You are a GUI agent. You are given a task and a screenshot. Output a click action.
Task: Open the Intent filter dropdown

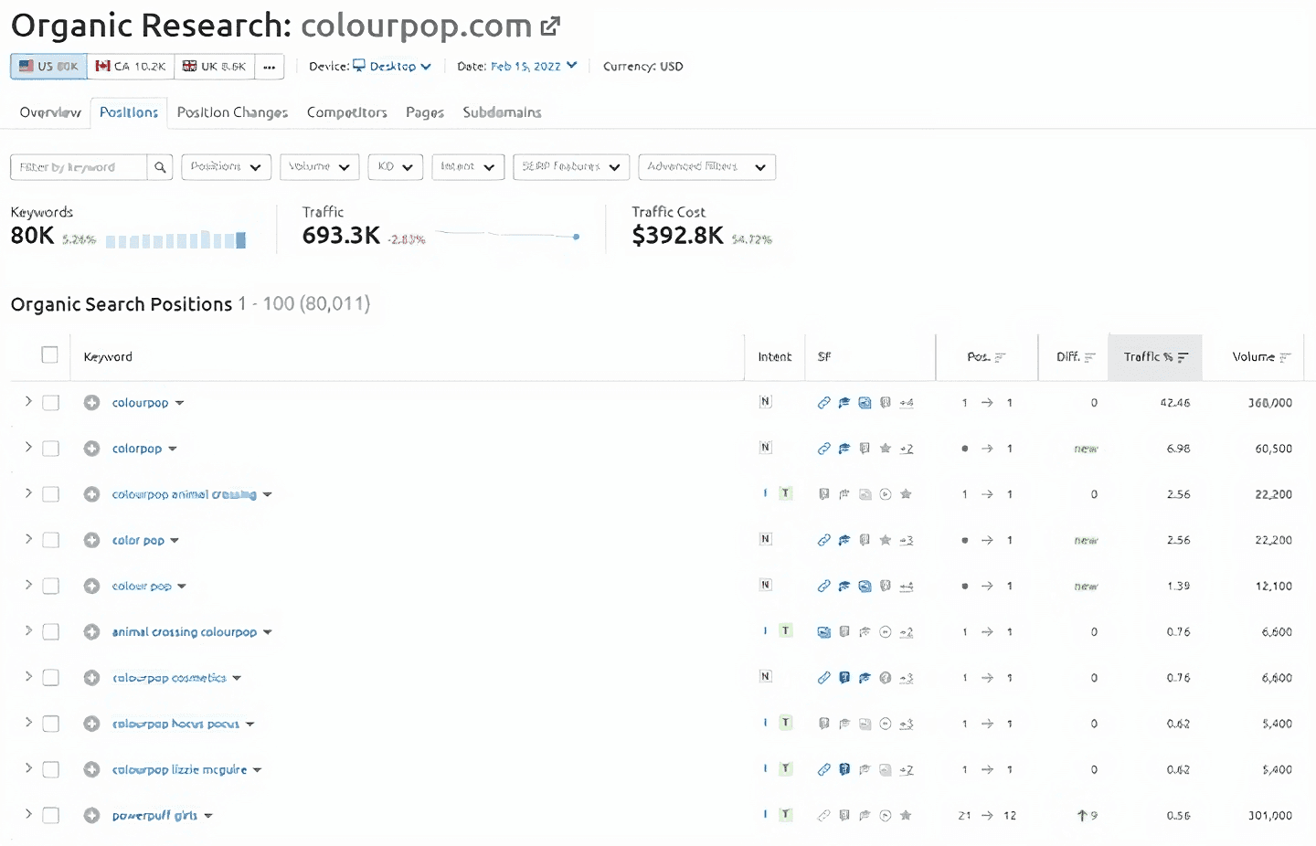coord(468,167)
